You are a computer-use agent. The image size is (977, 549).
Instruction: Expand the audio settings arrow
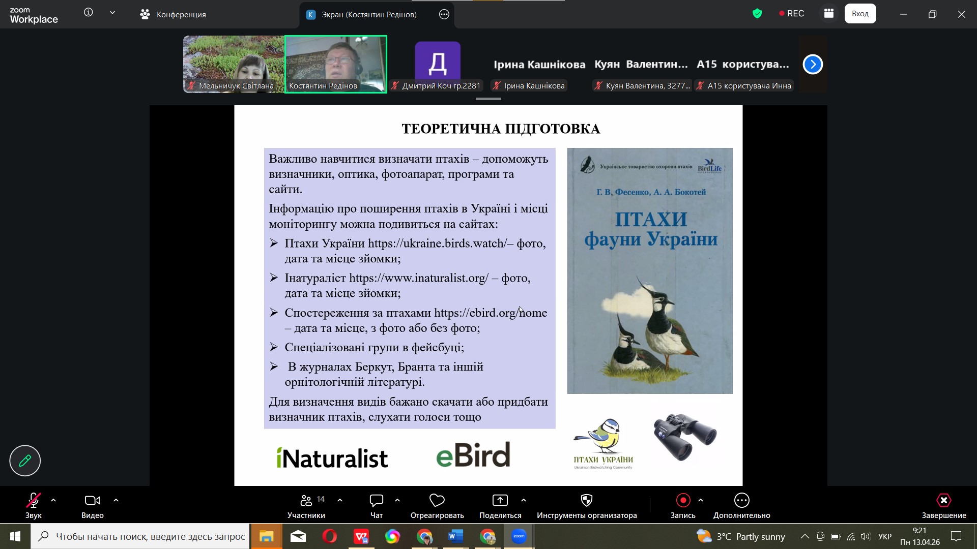pyautogui.click(x=53, y=501)
